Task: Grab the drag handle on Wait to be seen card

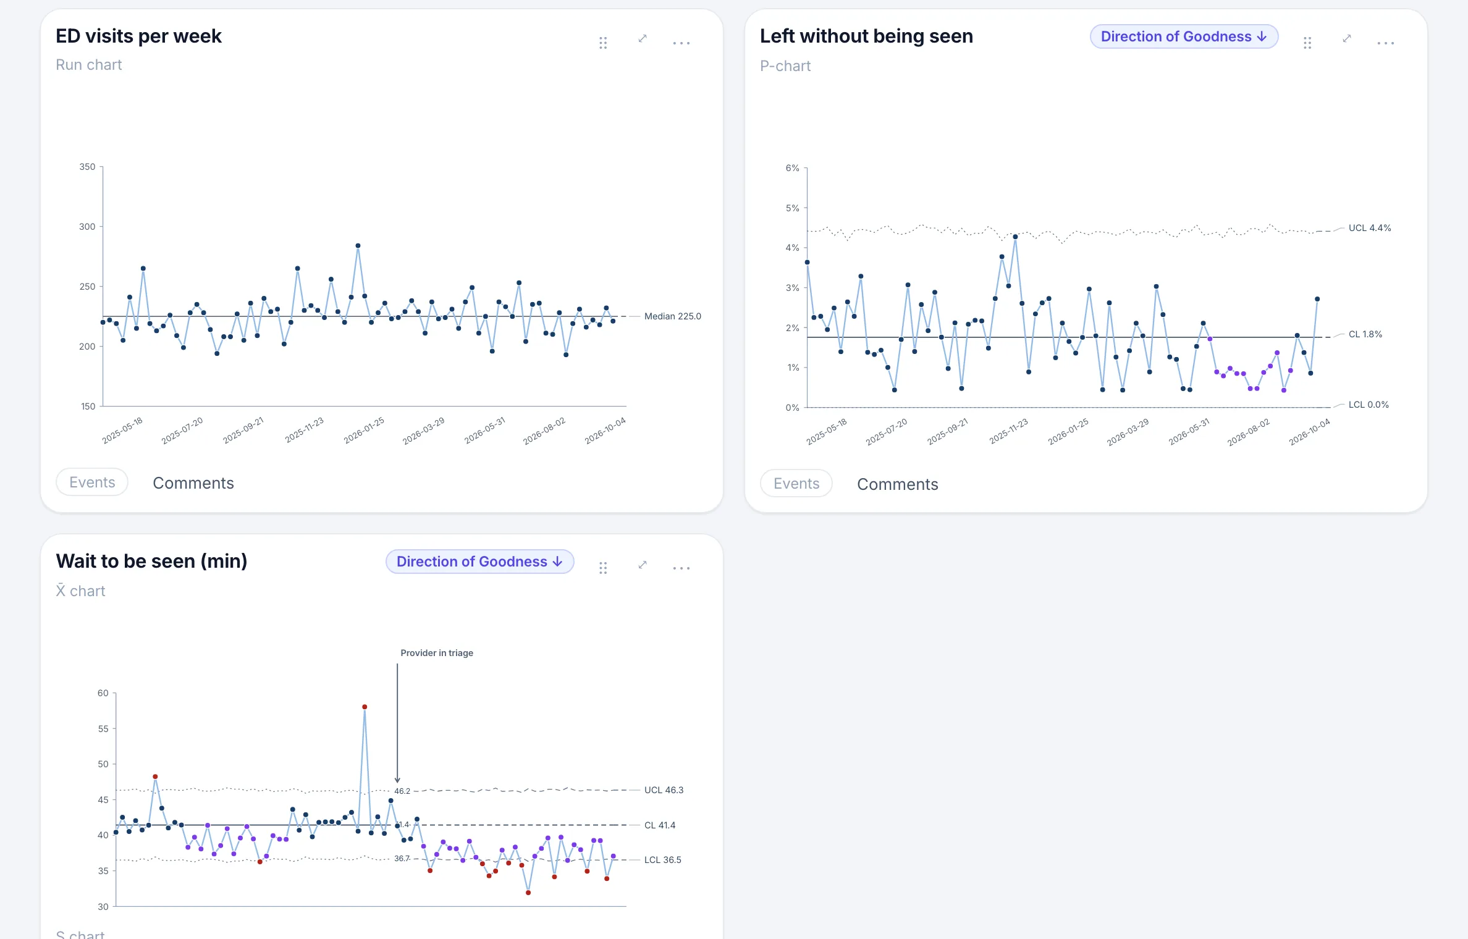Action: click(603, 568)
